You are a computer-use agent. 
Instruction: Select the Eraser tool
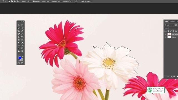[19, 40]
